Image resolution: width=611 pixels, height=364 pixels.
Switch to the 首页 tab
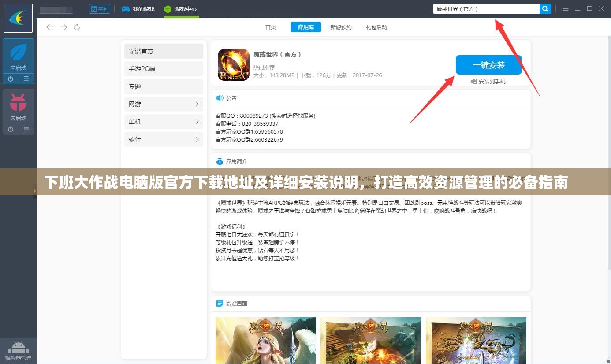(x=271, y=27)
